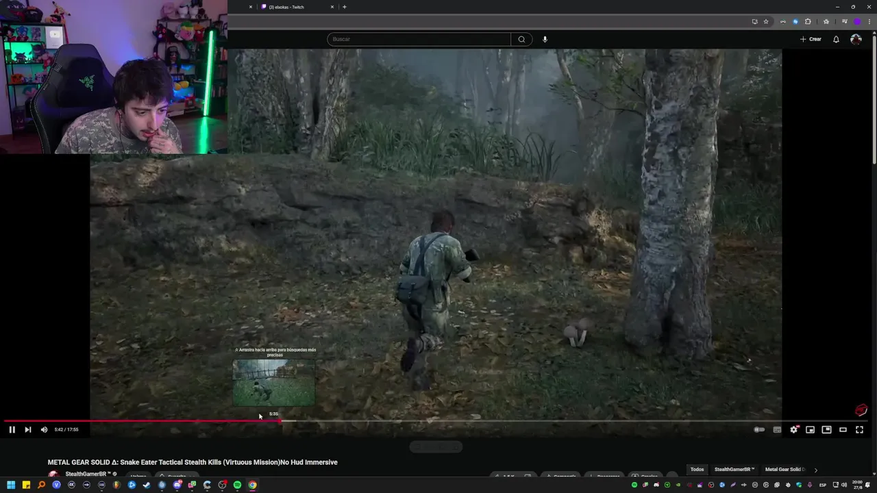Screen dimensions: 877x493
Task: Select the StealthGamerBR chip
Action: click(x=734, y=469)
